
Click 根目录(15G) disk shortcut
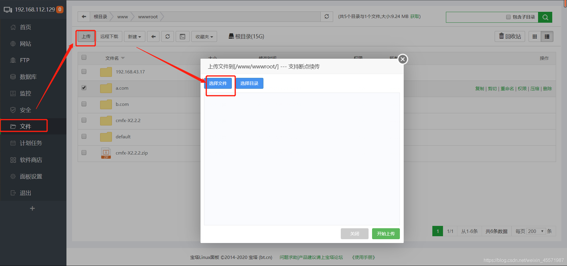pyautogui.click(x=246, y=36)
